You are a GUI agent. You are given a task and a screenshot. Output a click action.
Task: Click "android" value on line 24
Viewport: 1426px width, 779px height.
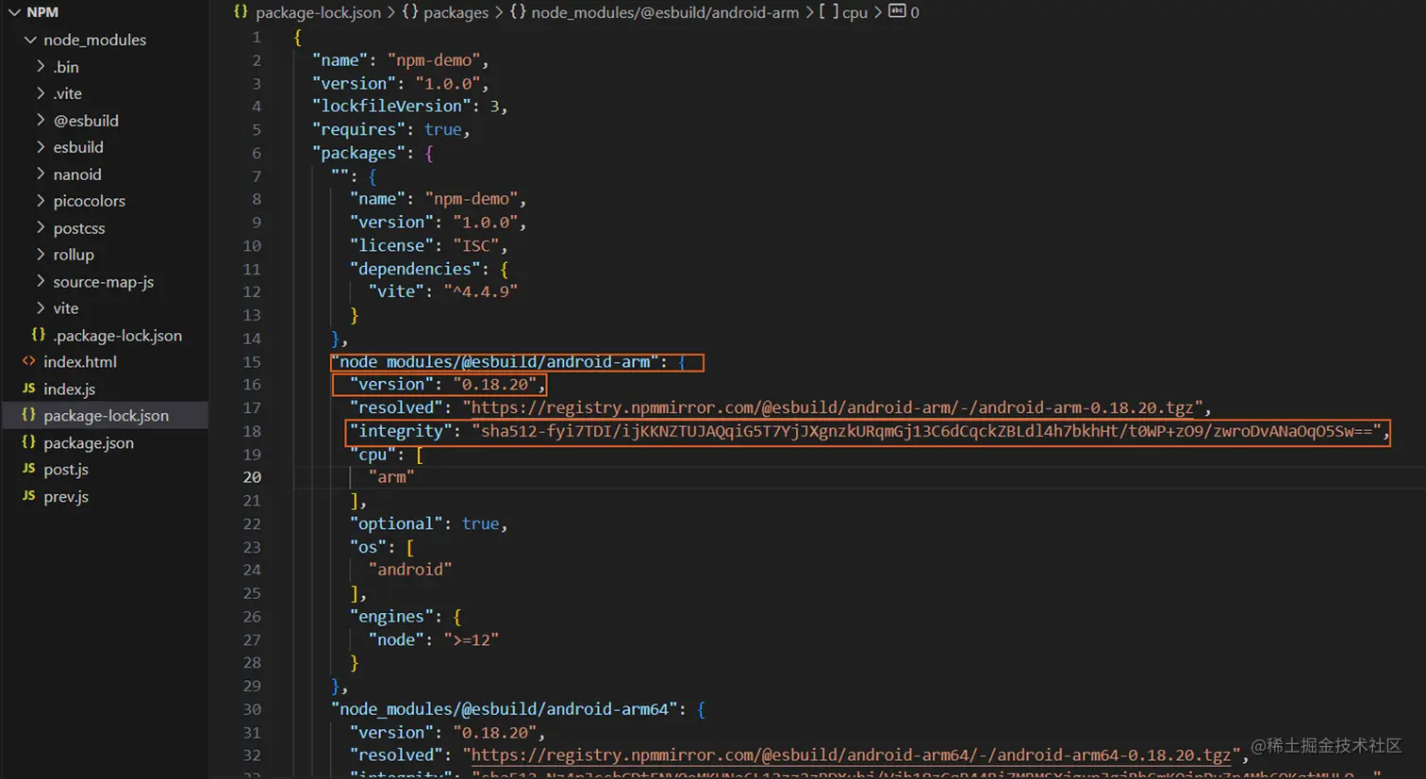(x=410, y=570)
